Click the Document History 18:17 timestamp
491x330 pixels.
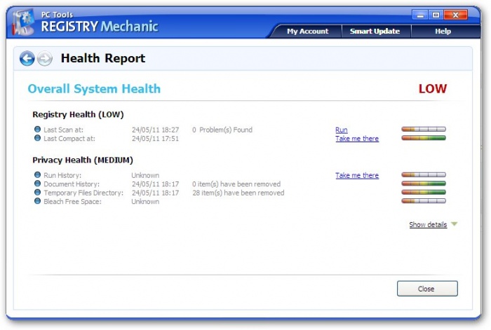point(155,184)
